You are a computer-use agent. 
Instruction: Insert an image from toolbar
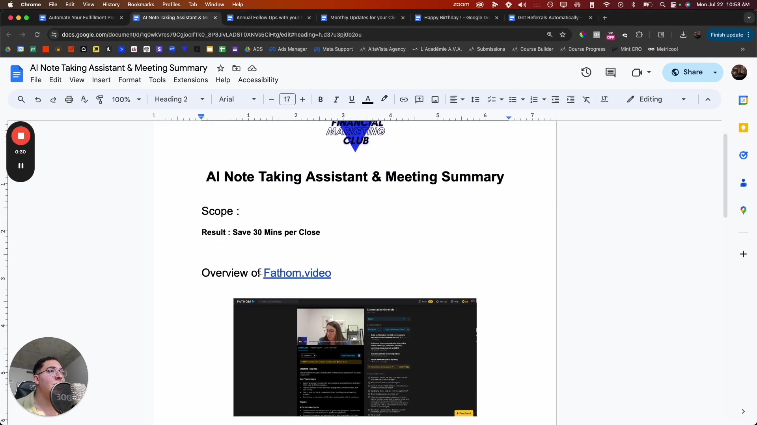(435, 100)
